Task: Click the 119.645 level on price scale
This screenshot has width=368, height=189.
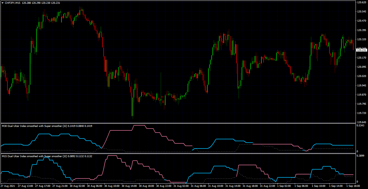Action: point(361,122)
